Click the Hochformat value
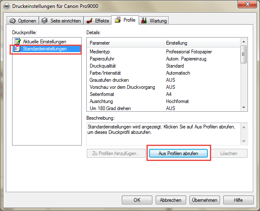The image size is (260, 211). point(177,101)
